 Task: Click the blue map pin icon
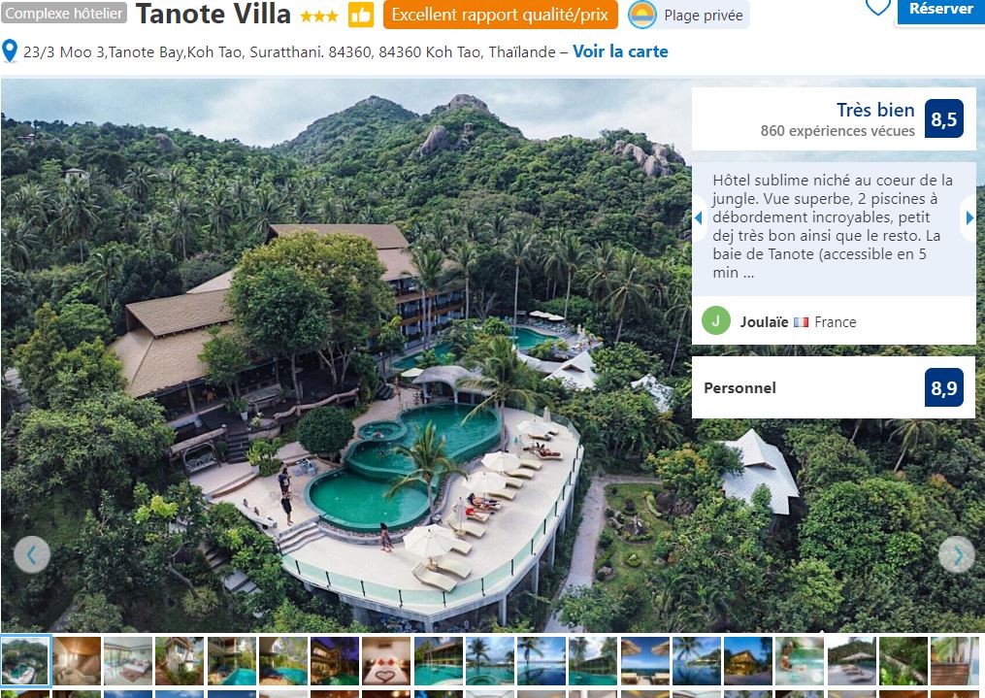(10, 50)
